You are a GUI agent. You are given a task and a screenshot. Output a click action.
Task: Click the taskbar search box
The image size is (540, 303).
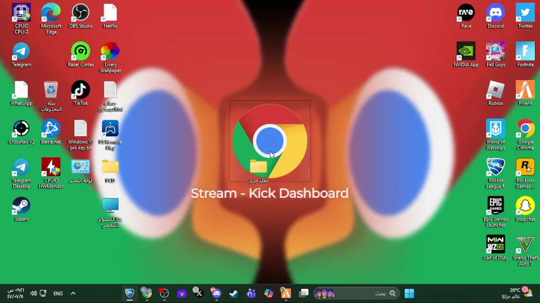click(357, 293)
